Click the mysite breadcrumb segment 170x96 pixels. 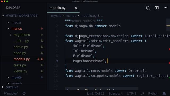tap(56, 16)
